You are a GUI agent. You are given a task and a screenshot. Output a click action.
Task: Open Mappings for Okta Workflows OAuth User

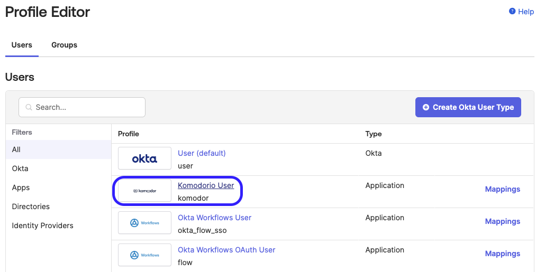(x=503, y=254)
